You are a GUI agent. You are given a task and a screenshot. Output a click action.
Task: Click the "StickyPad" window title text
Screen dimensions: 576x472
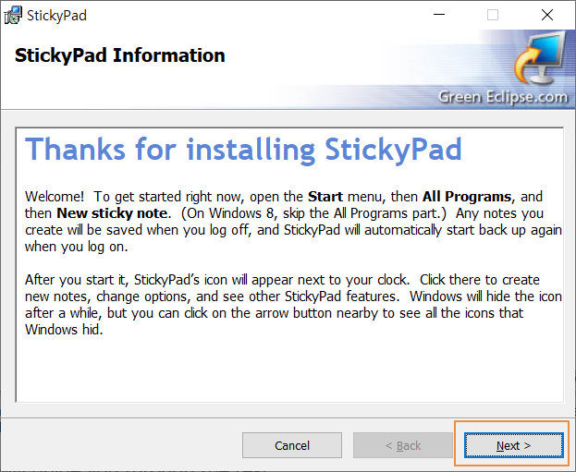(x=57, y=16)
